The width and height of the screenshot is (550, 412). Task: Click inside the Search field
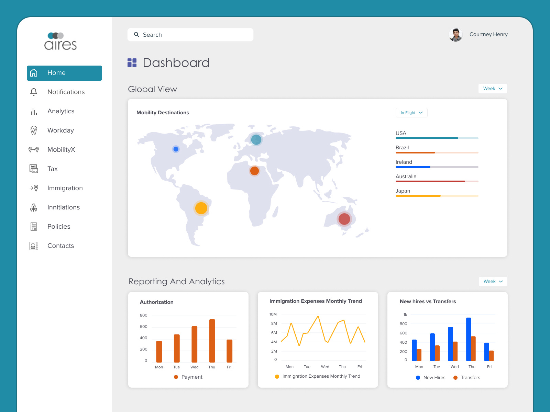coord(190,34)
